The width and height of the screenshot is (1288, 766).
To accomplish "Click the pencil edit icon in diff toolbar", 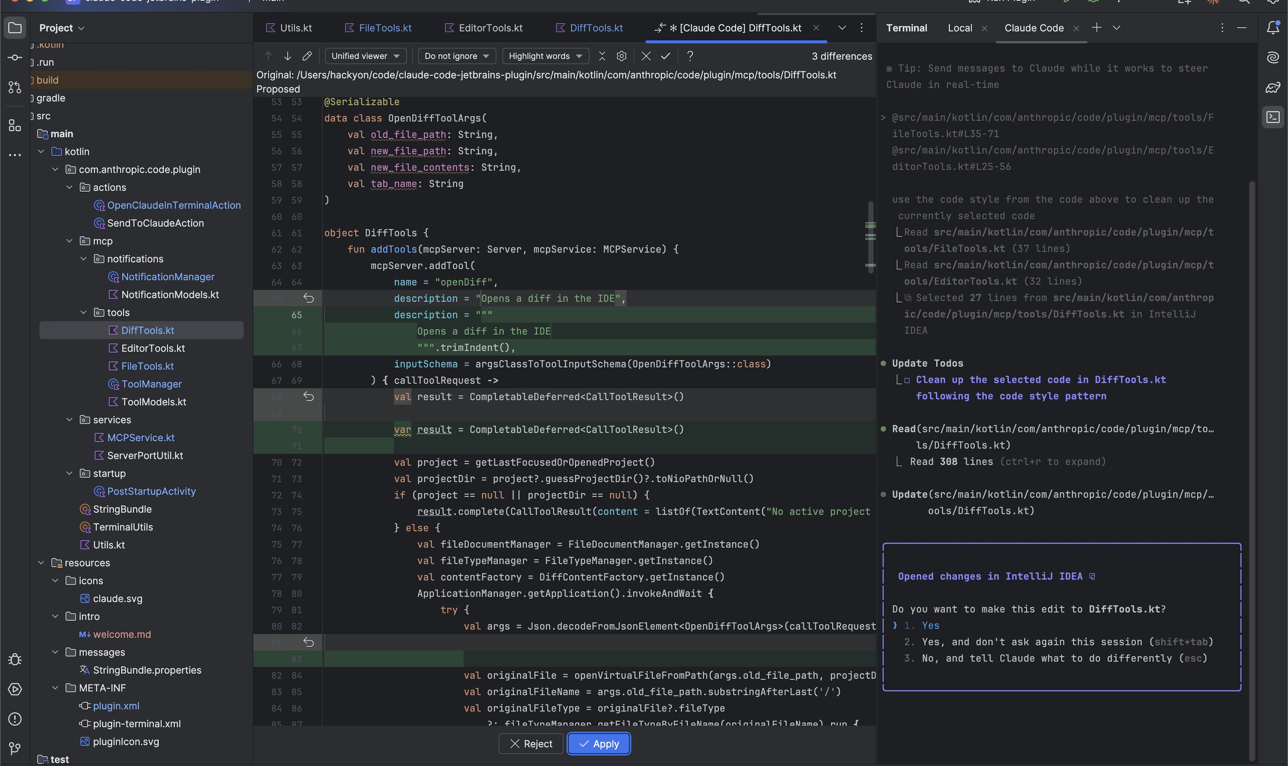I will coord(307,56).
